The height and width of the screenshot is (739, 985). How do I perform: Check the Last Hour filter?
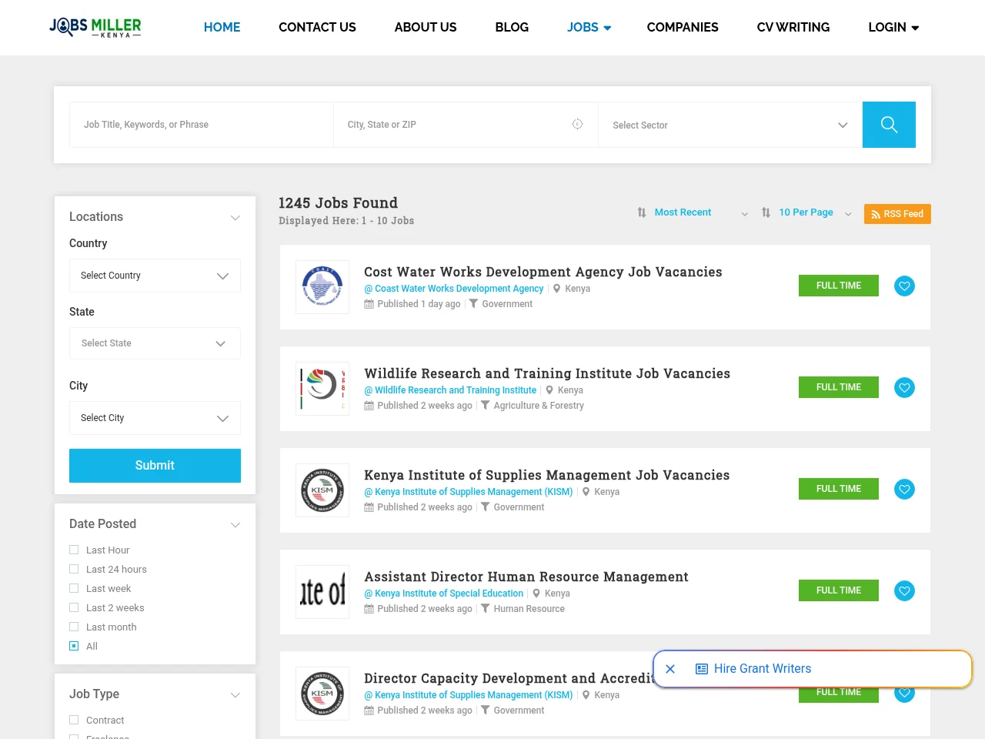click(x=74, y=550)
